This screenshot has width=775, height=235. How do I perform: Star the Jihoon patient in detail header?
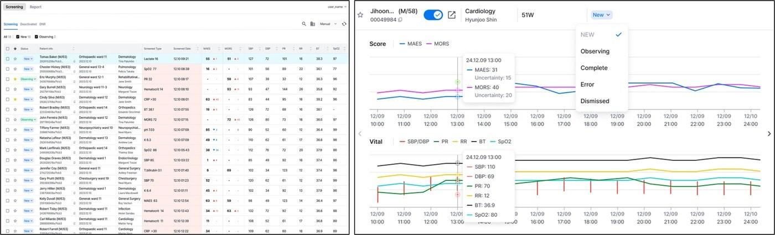pos(360,15)
